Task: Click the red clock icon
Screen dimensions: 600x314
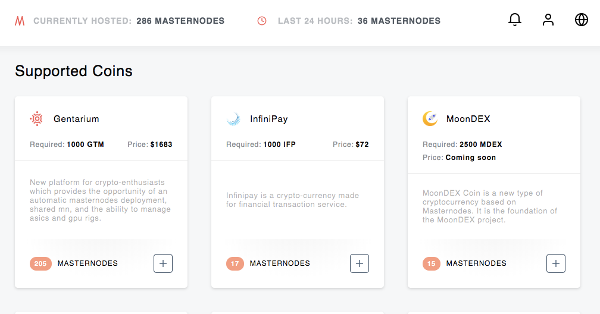Action: coord(262,21)
